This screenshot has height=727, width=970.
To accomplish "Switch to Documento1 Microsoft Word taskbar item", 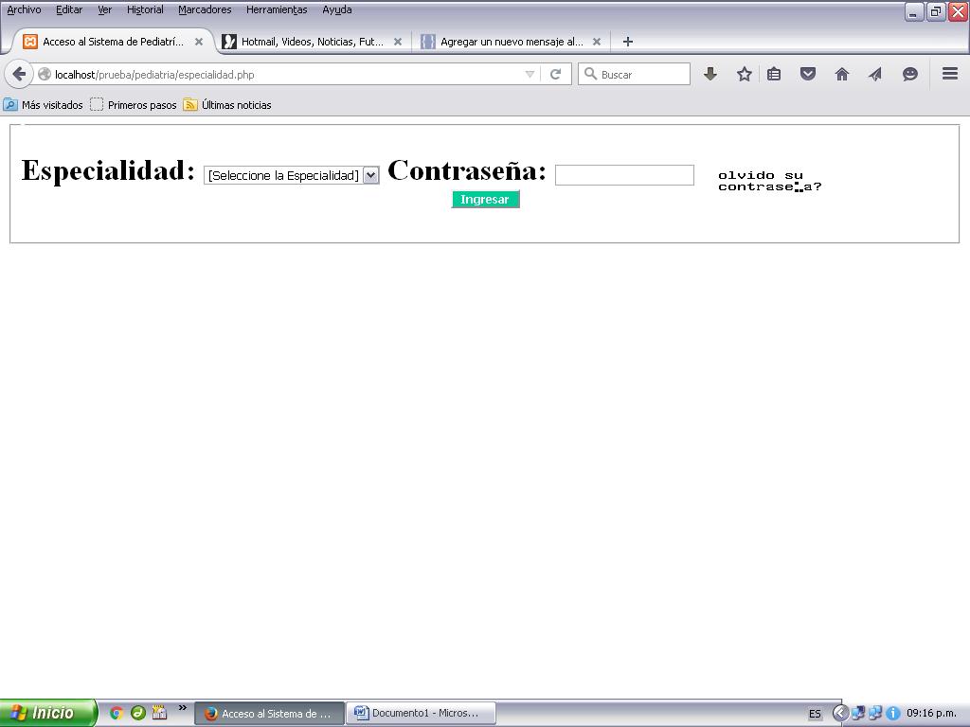I will [x=421, y=713].
